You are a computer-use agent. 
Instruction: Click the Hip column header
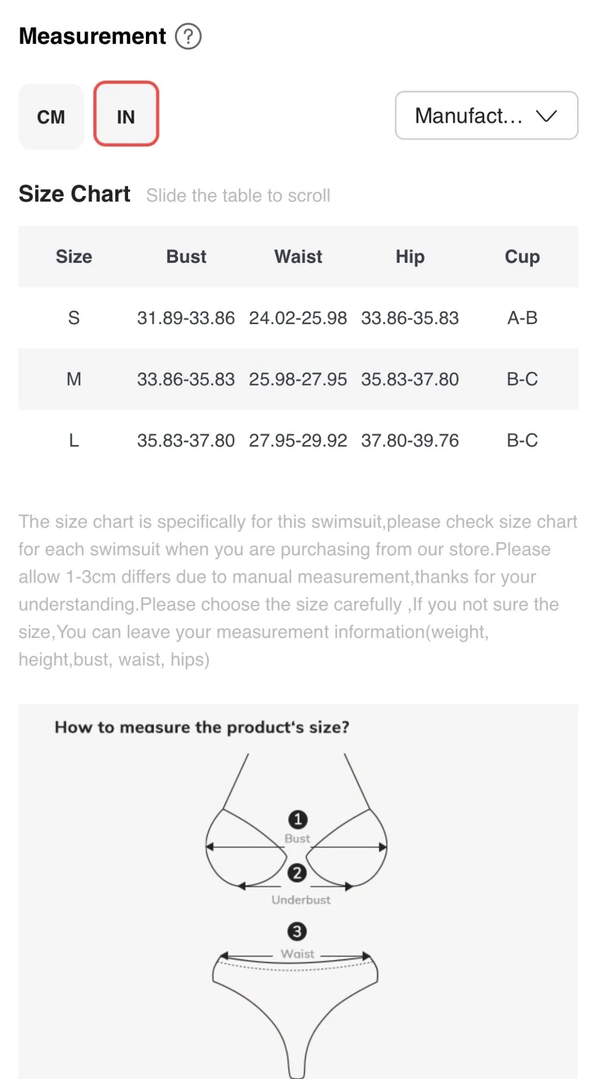410,257
